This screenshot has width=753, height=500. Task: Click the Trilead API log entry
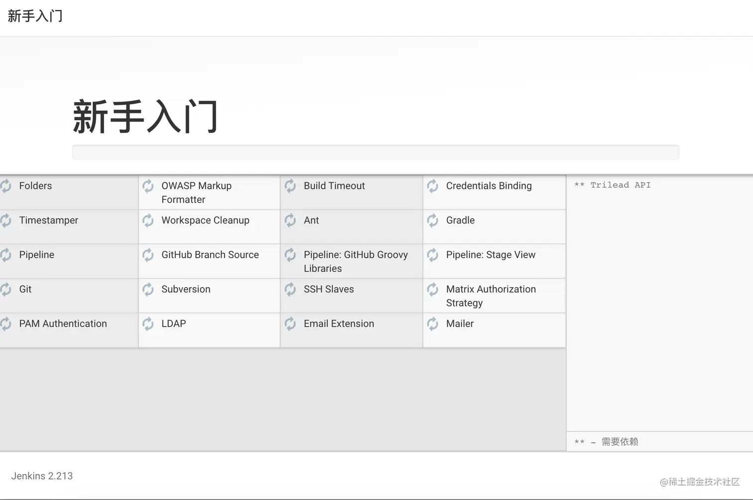coord(612,185)
